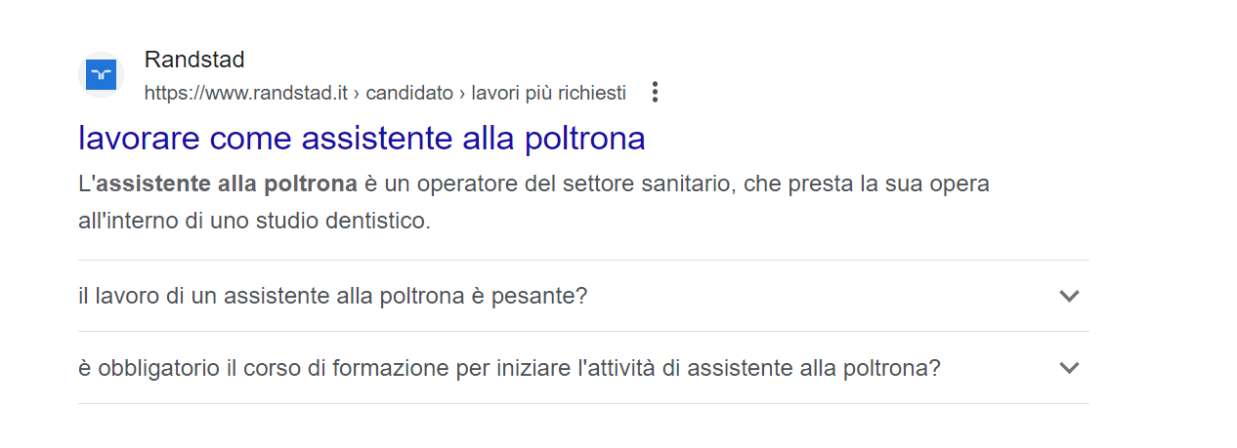Click 'studio dentistico' in the description

340,221
